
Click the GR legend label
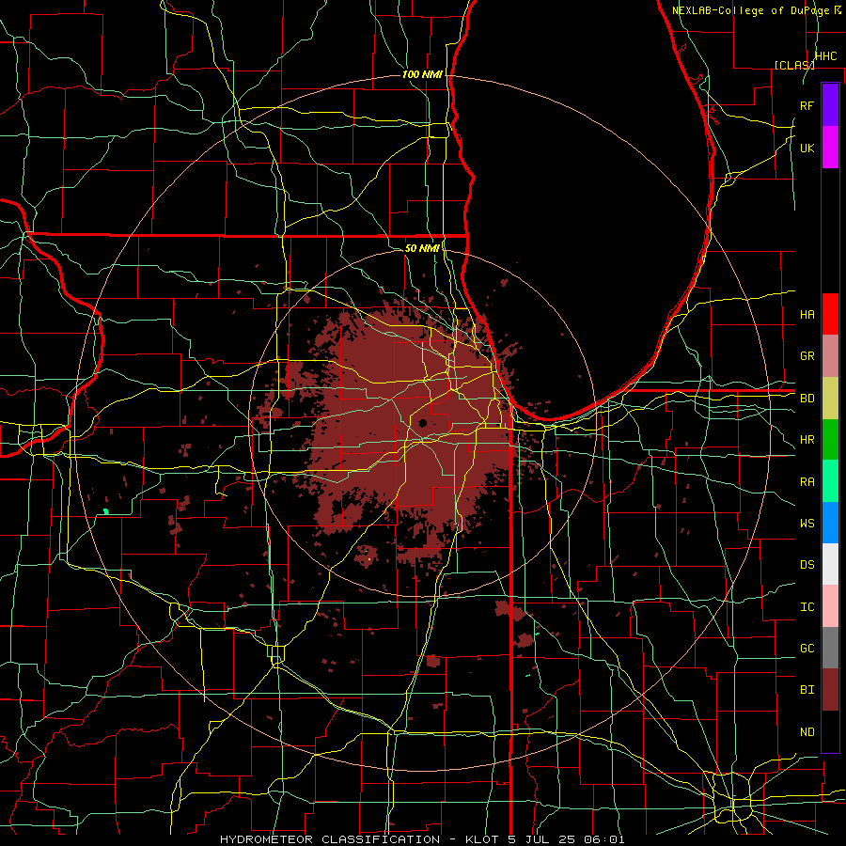tap(807, 356)
